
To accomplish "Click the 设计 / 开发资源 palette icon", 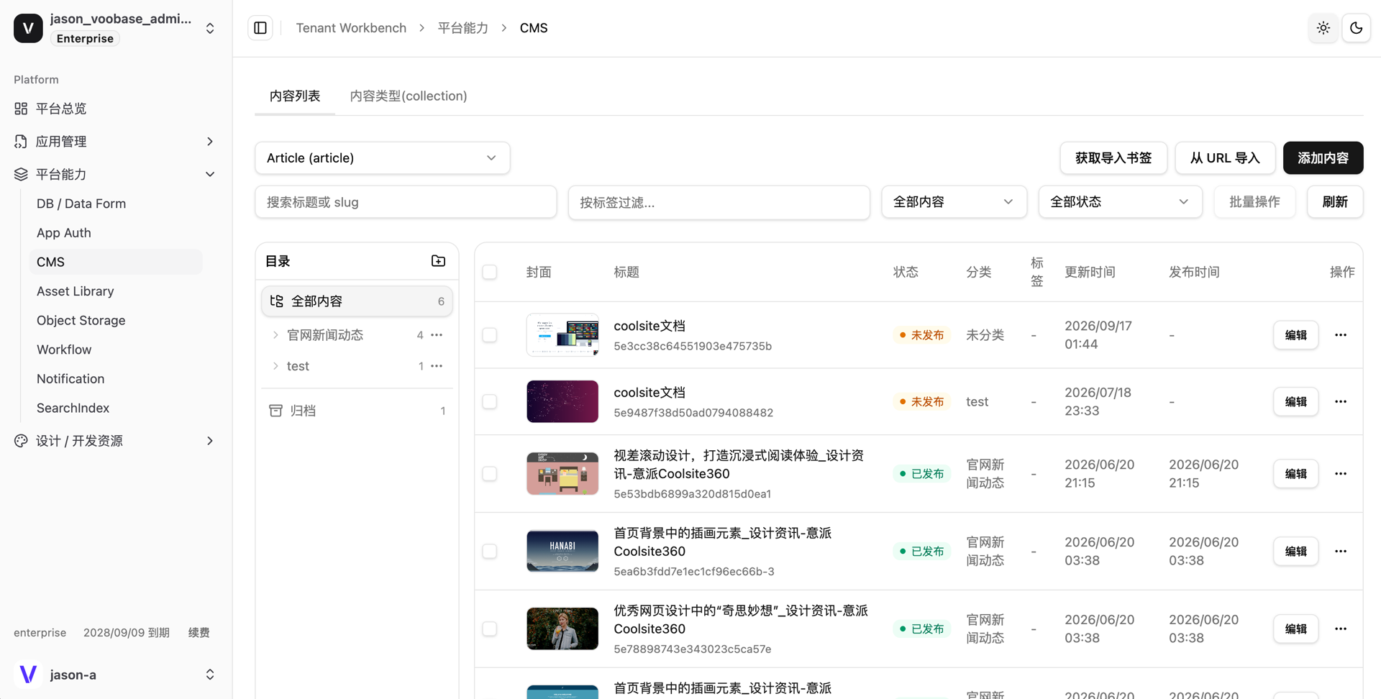I will point(21,441).
